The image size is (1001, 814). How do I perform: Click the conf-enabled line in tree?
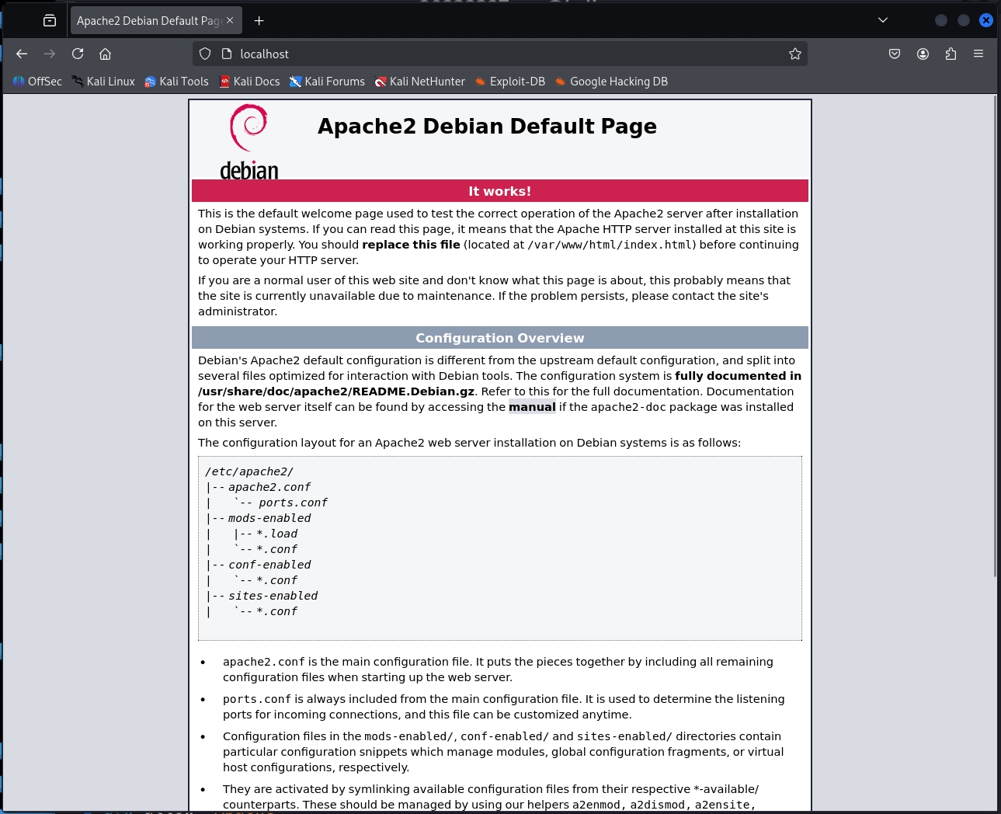[269, 565]
